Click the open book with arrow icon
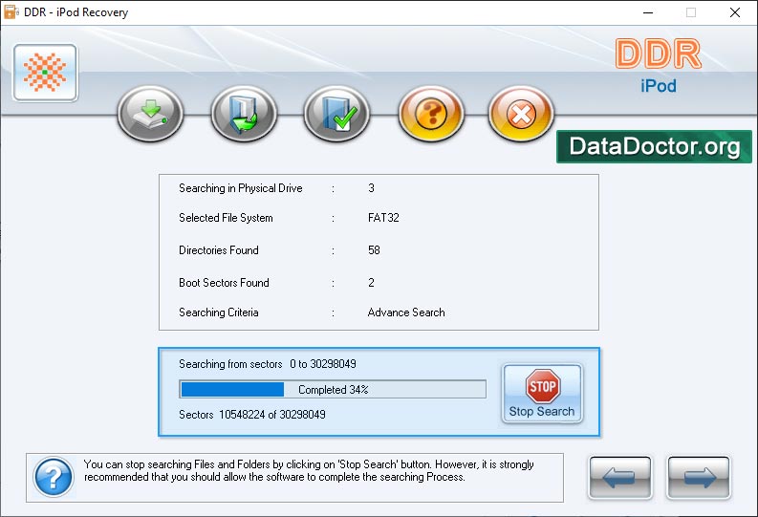758x517 pixels. 244,114
